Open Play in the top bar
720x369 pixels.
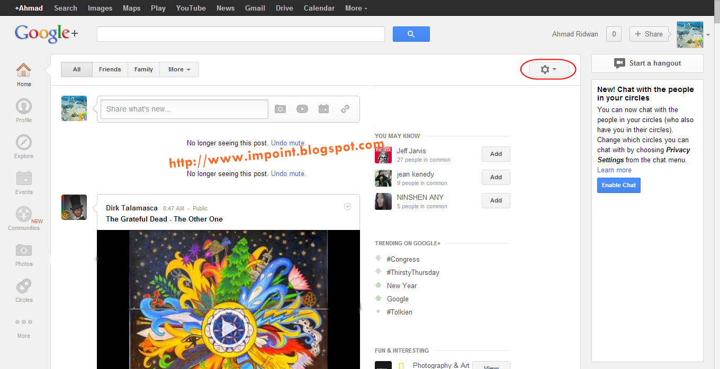[158, 8]
